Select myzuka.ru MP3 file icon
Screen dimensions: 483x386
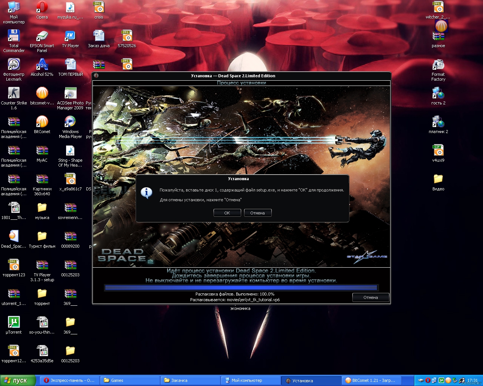[x=70, y=10]
